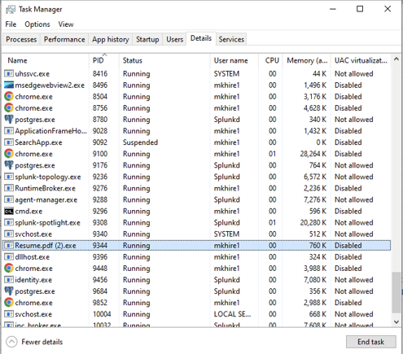Click scrollbar down arrow in process list
The image size is (403, 354).
pyautogui.click(x=396, y=322)
